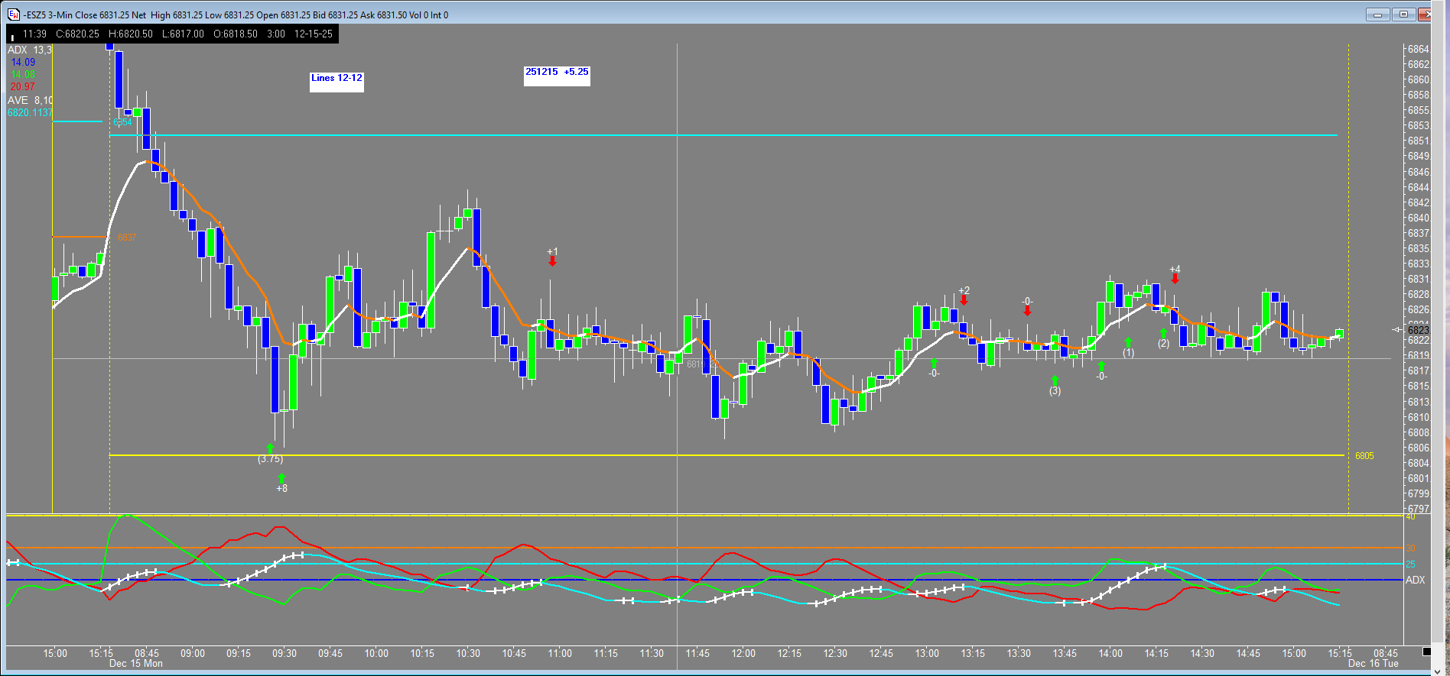This screenshot has width=1450, height=676.
Task: Click the green arrow above (3.75) label
Action: (270, 448)
